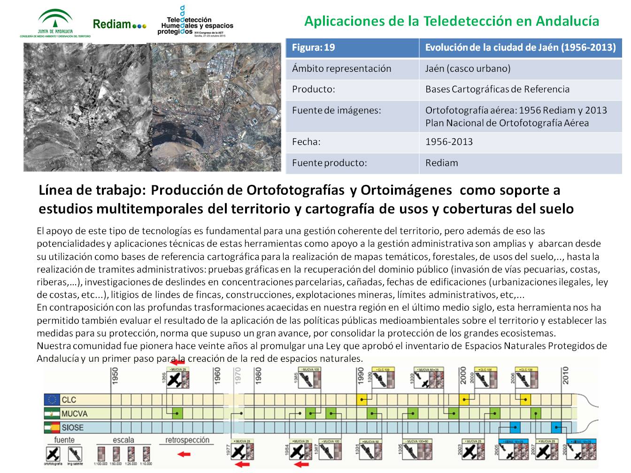631x473 pixels.
Task: Click the 'SIOSE' row label
Action: point(72,428)
